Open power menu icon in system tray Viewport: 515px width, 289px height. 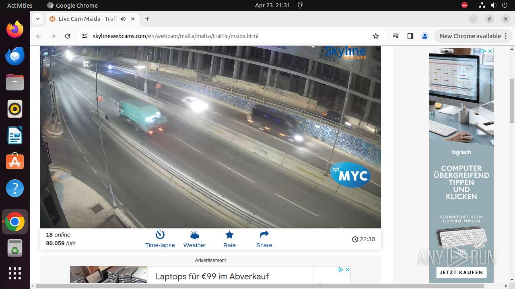click(x=505, y=5)
